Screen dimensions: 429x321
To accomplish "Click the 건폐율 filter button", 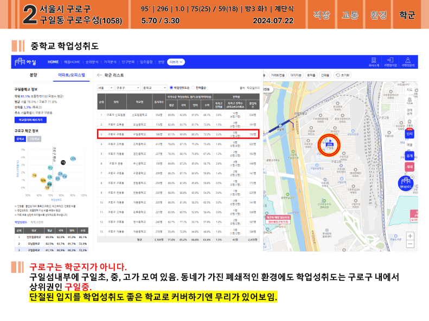I will tap(325, 75).
